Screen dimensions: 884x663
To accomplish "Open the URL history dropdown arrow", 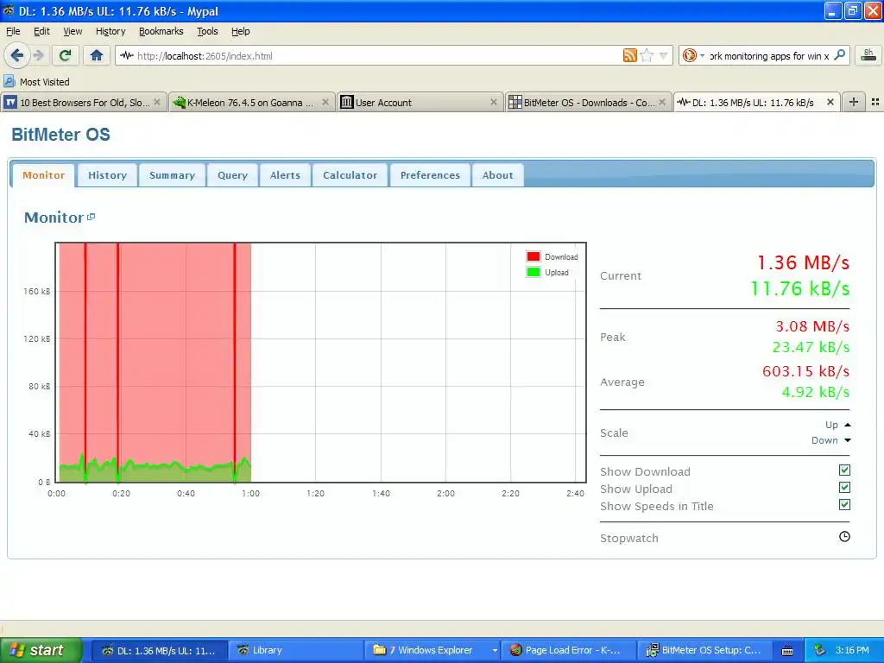I will [x=664, y=55].
